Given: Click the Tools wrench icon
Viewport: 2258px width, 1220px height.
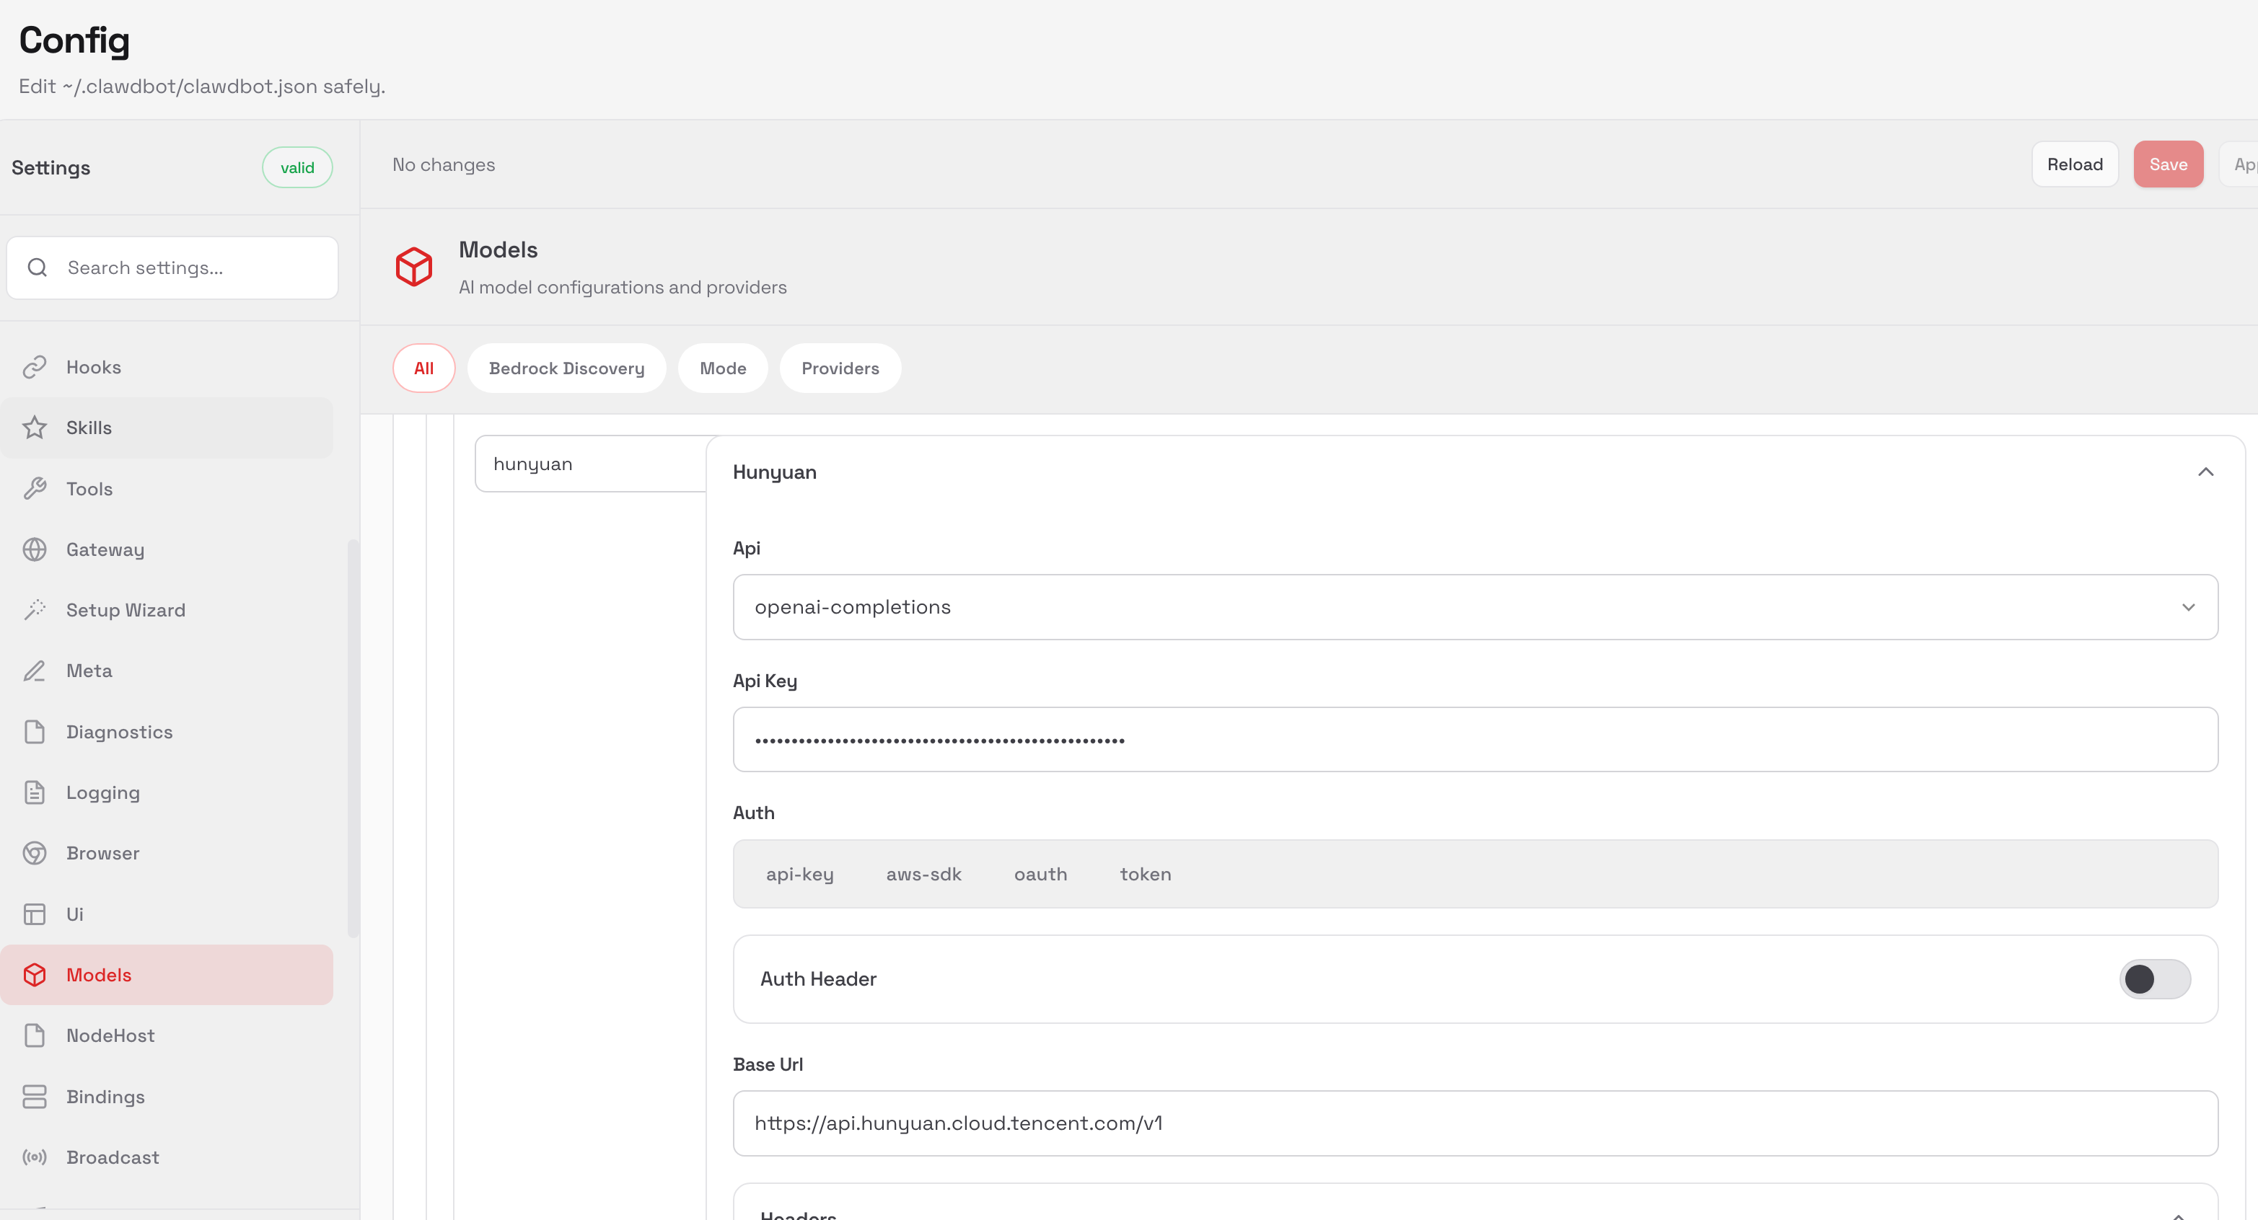Looking at the screenshot, I should click(x=34, y=489).
